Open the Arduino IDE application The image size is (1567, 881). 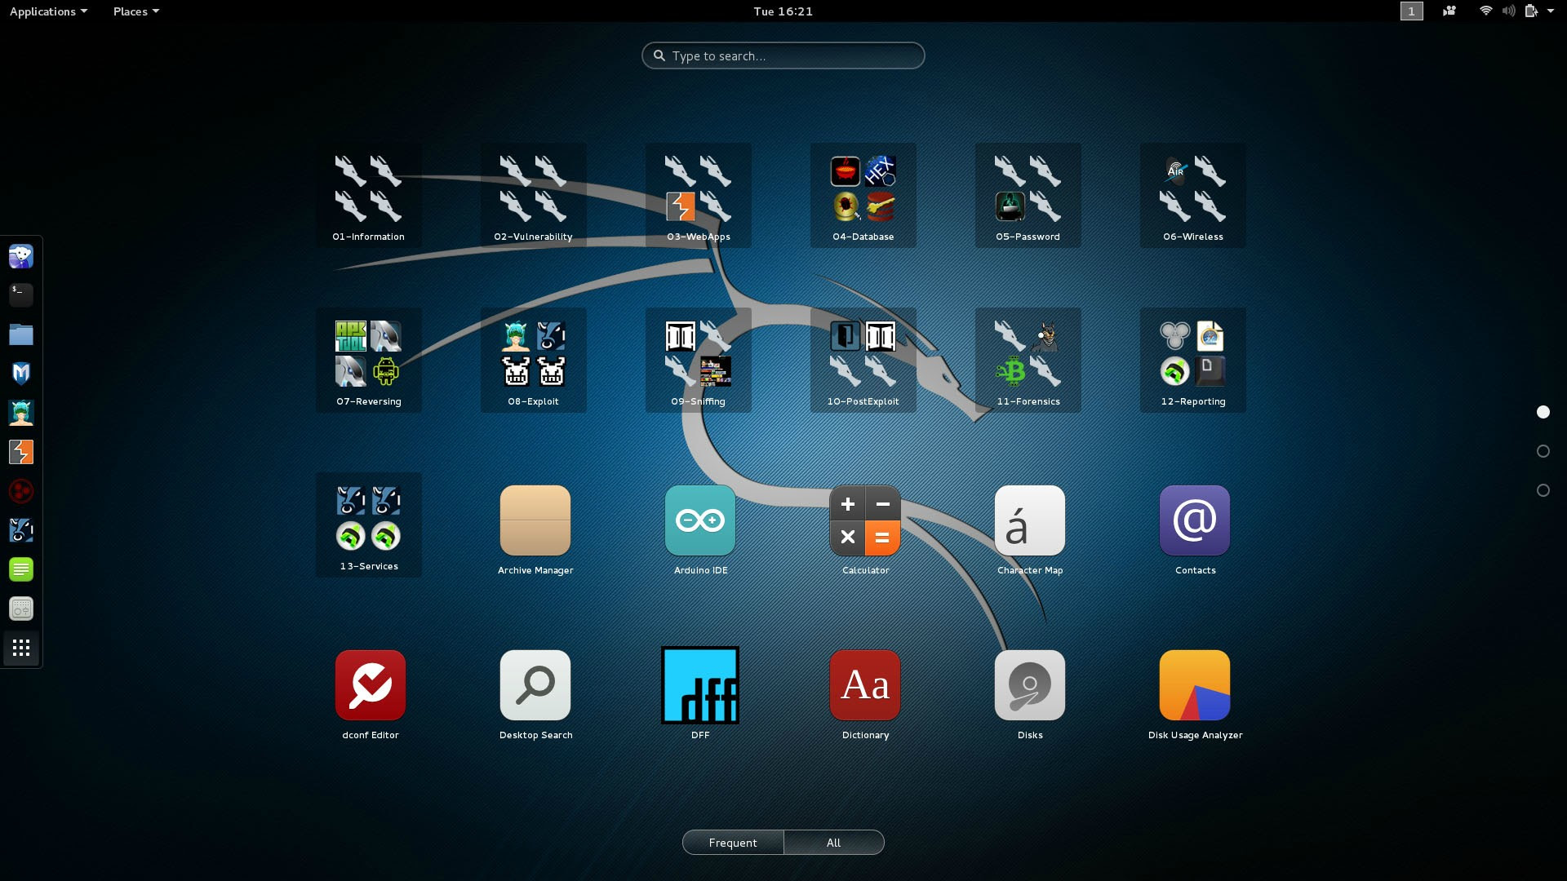pyautogui.click(x=699, y=521)
